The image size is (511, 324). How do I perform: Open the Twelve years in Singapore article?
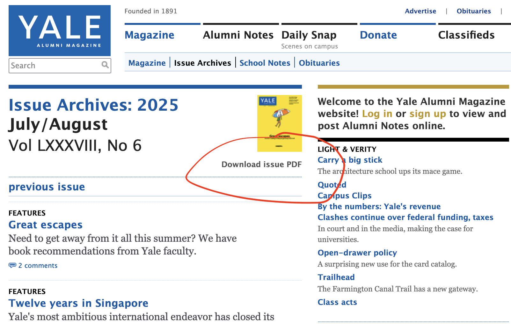78,303
